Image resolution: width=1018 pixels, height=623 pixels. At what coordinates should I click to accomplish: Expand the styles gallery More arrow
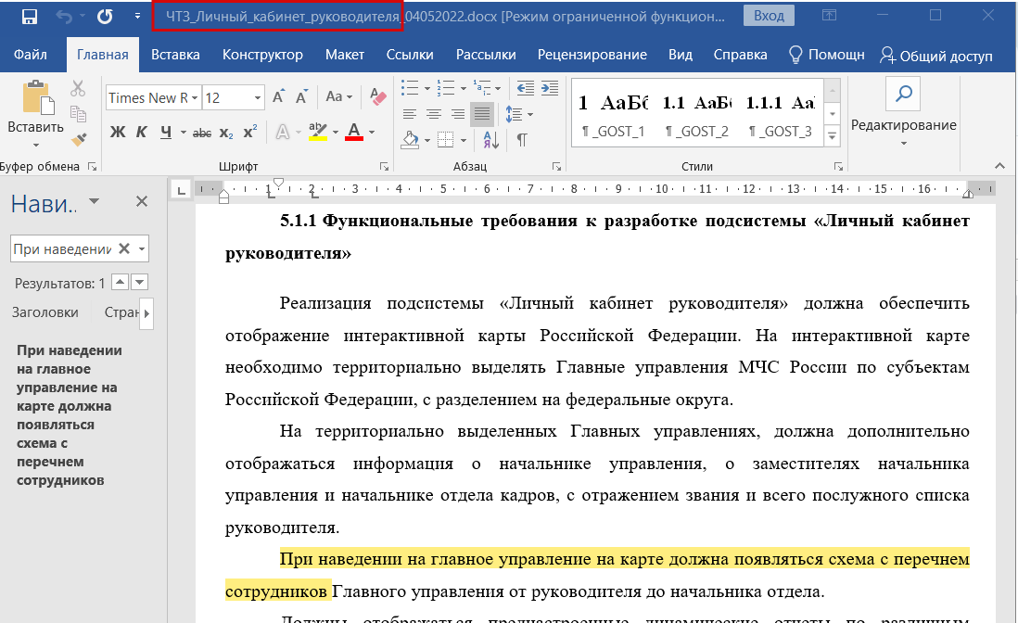coord(833,135)
